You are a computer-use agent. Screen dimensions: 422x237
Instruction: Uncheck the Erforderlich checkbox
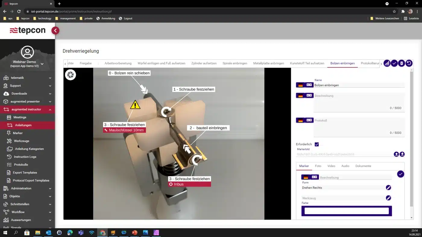coord(316,144)
